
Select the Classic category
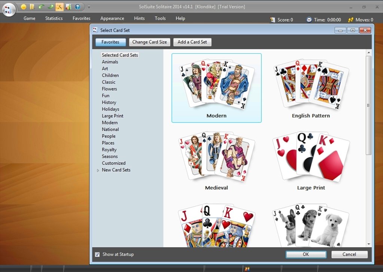(109, 82)
